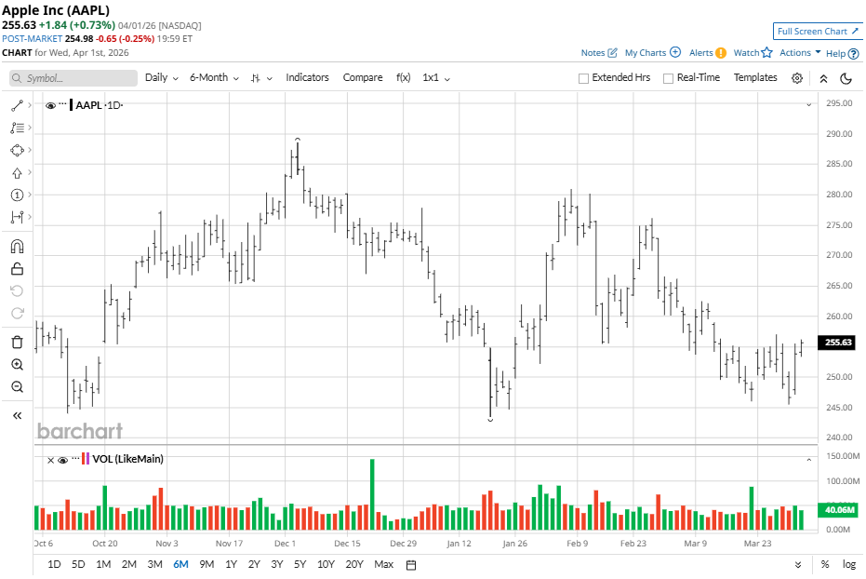The height and width of the screenshot is (579, 866).
Task: Toggle the magnet snap mode
Action: pyautogui.click(x=17, y=247)
